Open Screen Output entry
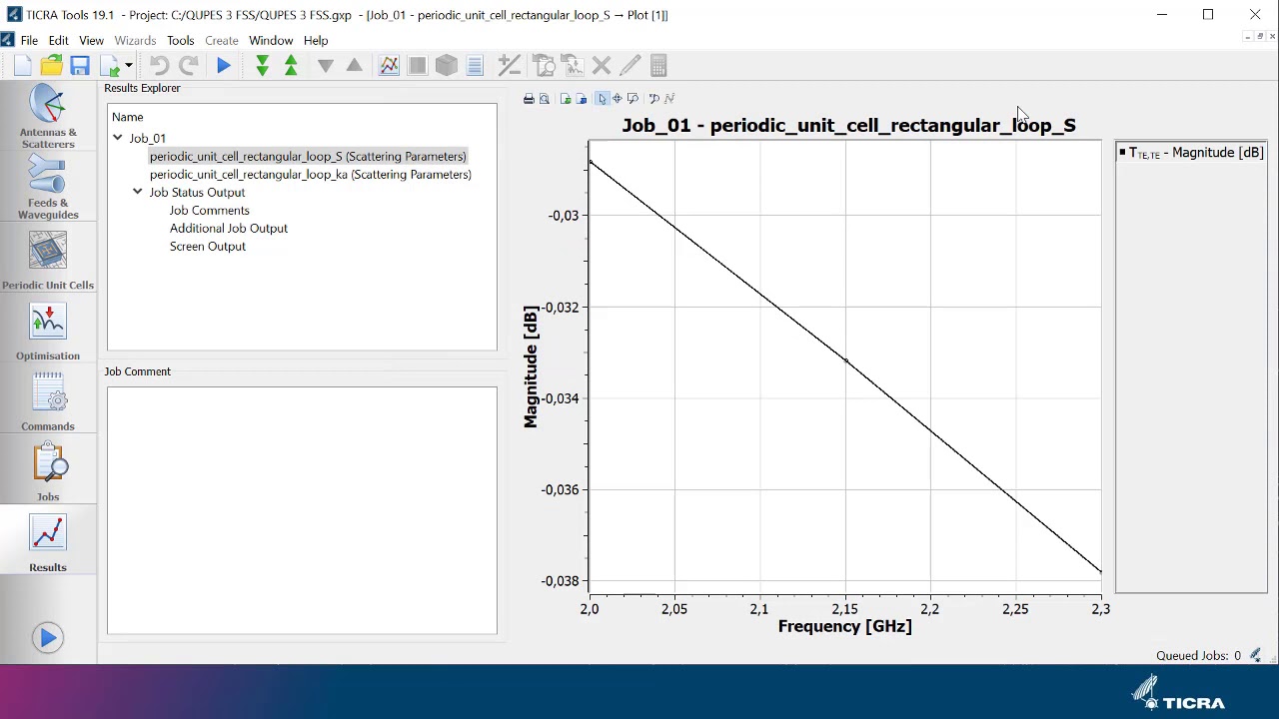Viewport: 1279px width, 719px height. pyautogui.click(x=208, y=247)
